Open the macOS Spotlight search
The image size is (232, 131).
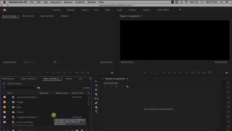pos(221,2)
